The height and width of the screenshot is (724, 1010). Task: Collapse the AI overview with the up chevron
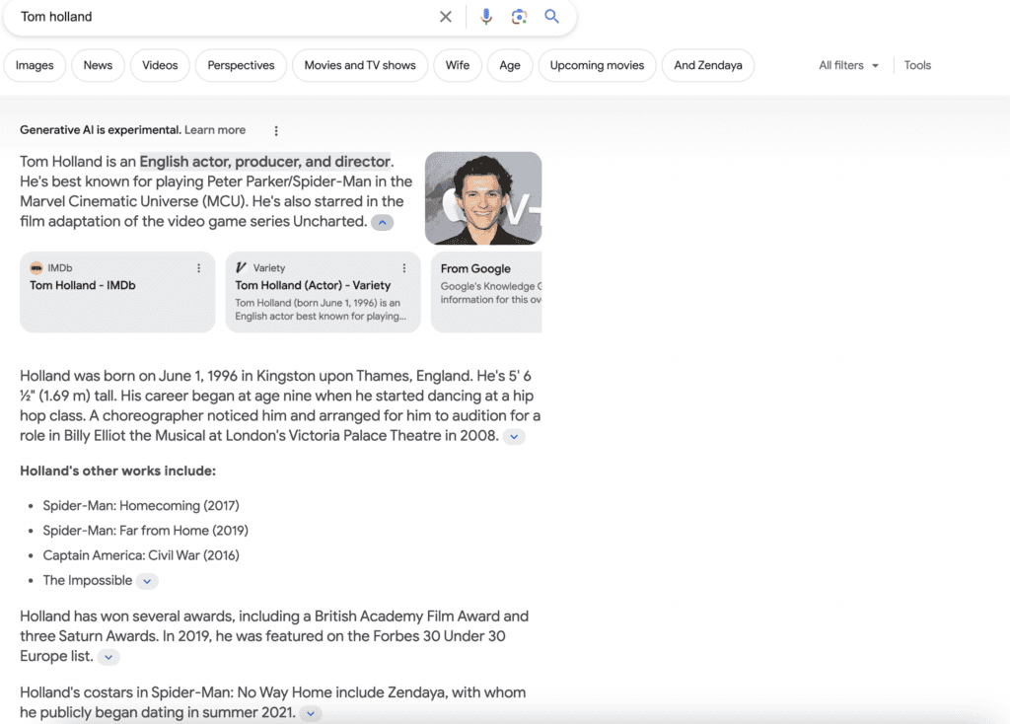[x=383, y=222]
